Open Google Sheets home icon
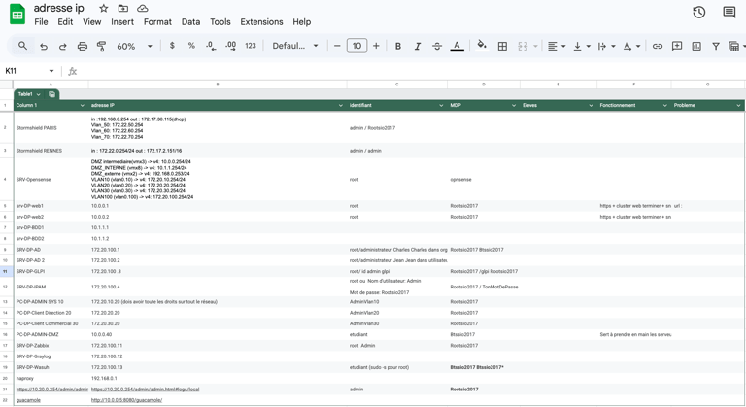The image size is (746, 407). [x=17, y=15]
